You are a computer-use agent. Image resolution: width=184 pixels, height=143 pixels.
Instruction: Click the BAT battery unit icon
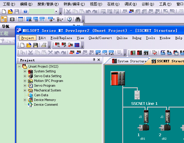coord(137,95)
